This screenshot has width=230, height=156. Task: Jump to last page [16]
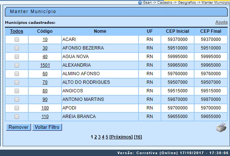[138, 137]
